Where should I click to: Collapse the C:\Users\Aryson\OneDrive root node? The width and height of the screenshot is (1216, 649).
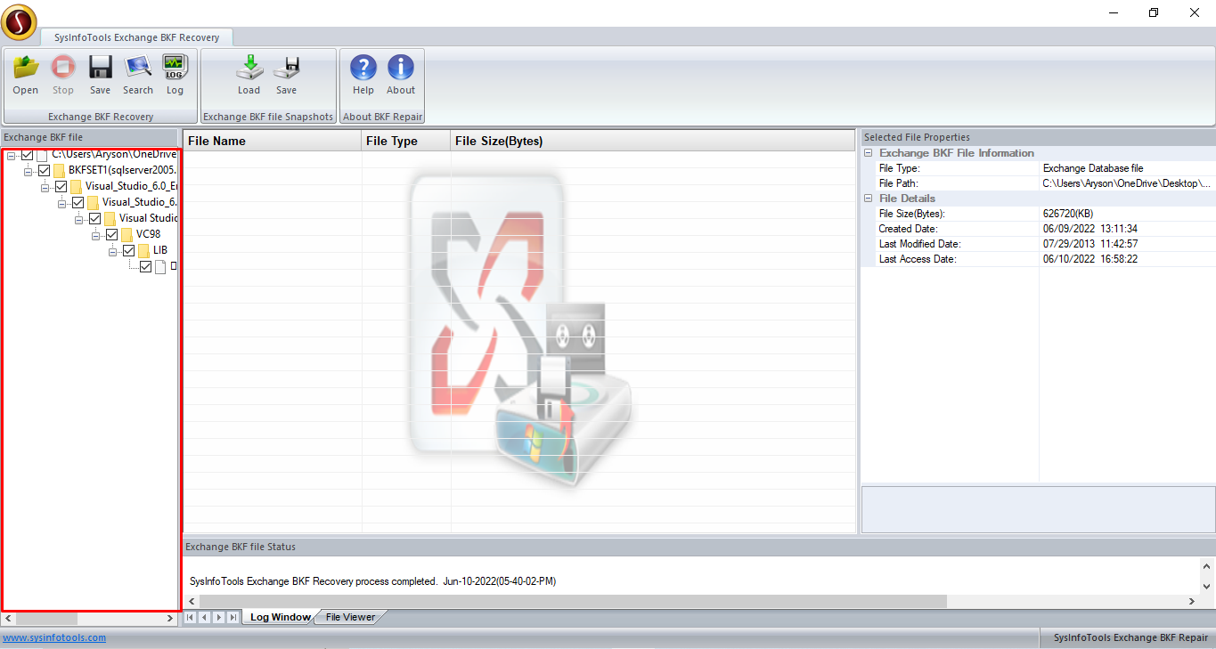(x=11, y=155)
